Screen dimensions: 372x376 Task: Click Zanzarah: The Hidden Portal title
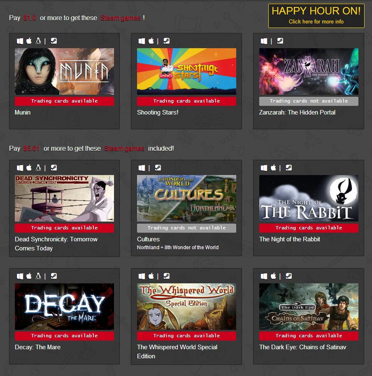click(x=297, y=112)
